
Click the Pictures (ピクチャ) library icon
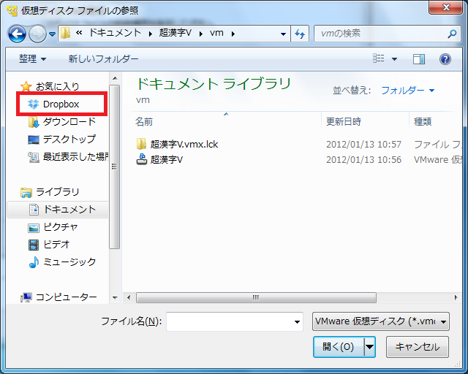point(34,227)
